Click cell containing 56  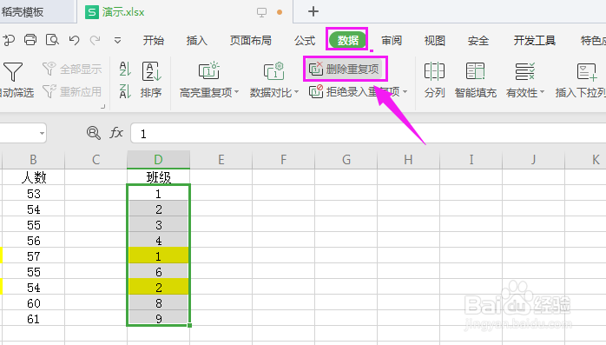pyautogui.click(x=33, y=241)
